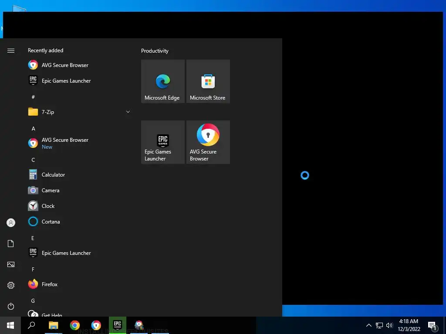Open the network status tray icon
This screenshot has width=446, height=334.
point(379,325)
